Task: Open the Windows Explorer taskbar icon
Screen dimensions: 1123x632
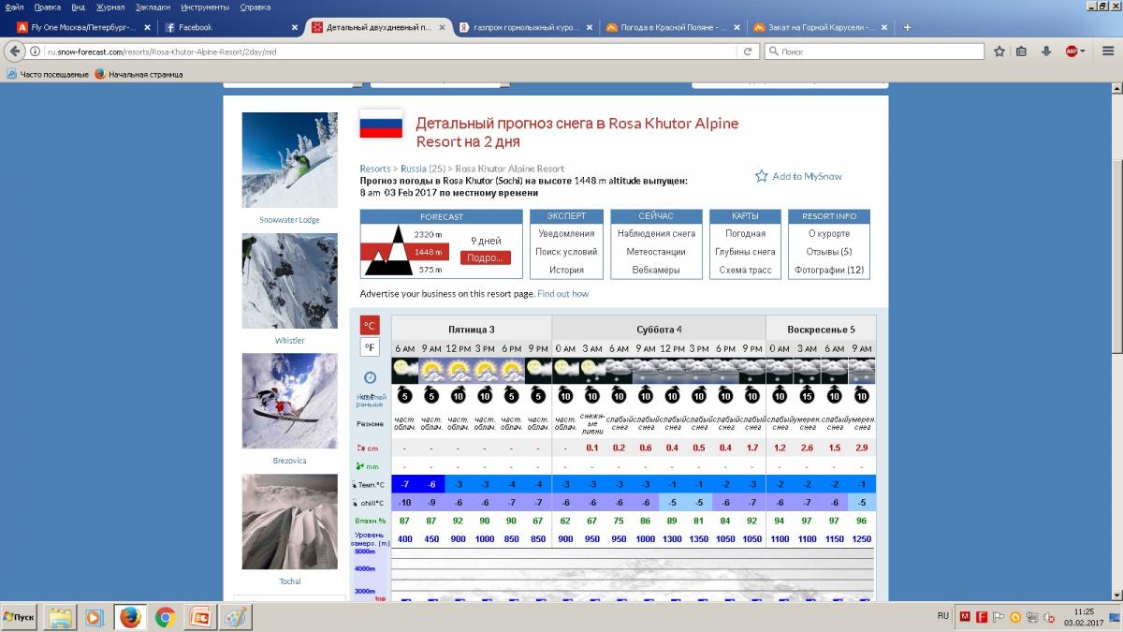Action: (61, 617)
